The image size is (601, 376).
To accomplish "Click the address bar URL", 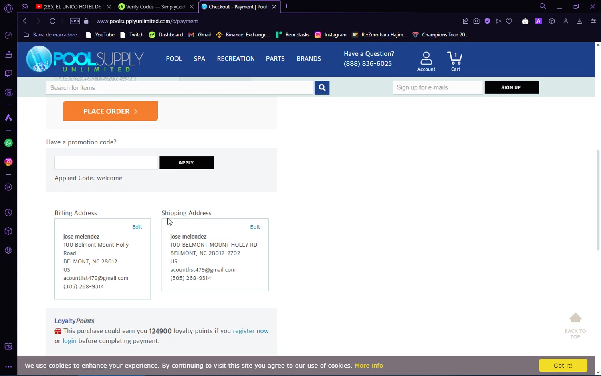I will tap(147, 21).
